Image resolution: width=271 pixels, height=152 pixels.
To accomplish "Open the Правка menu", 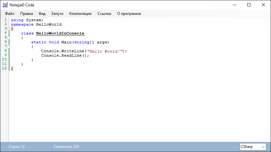I will [x=27, y=14].
